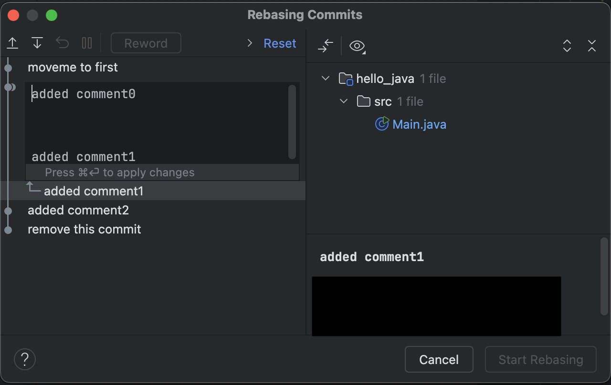
Task: Click the Main.java file icon
Action: coord(382,124)
